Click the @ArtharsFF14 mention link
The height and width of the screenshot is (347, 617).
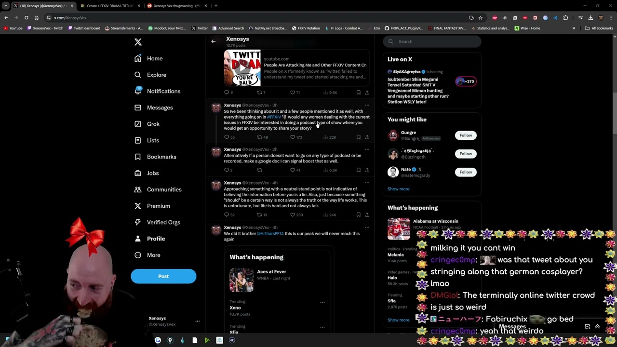270,234
